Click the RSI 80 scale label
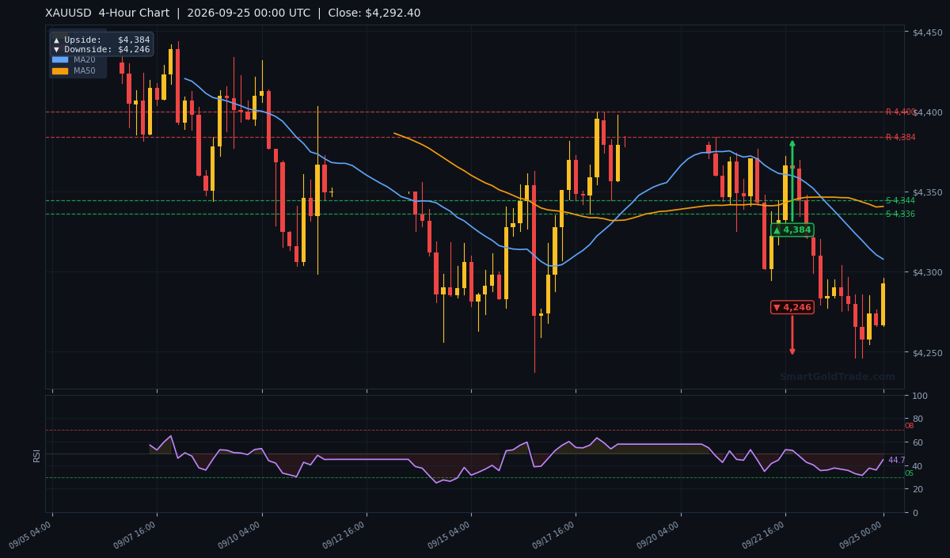Screen dimensions: 950x558 click(918, 419)
